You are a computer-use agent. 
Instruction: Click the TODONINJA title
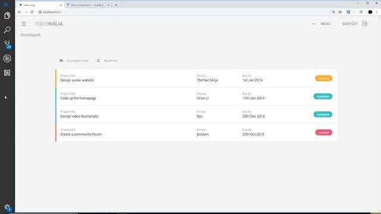tap(49, 24)
